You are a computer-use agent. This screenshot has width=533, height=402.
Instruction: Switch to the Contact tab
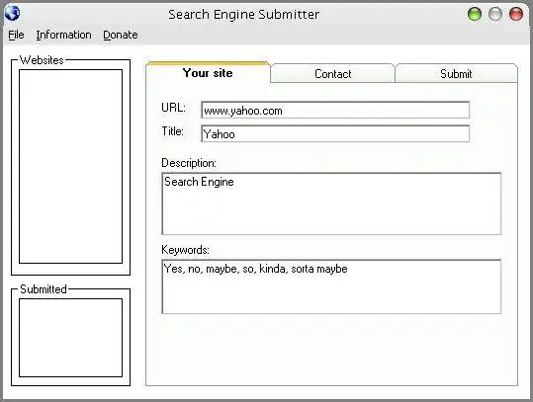tap(333, 74)
